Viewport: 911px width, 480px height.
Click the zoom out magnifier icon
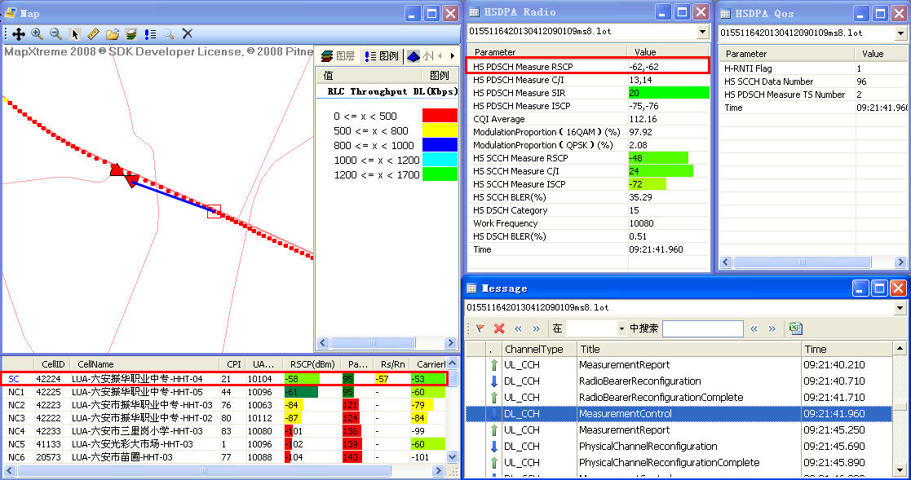click(55, 34)
